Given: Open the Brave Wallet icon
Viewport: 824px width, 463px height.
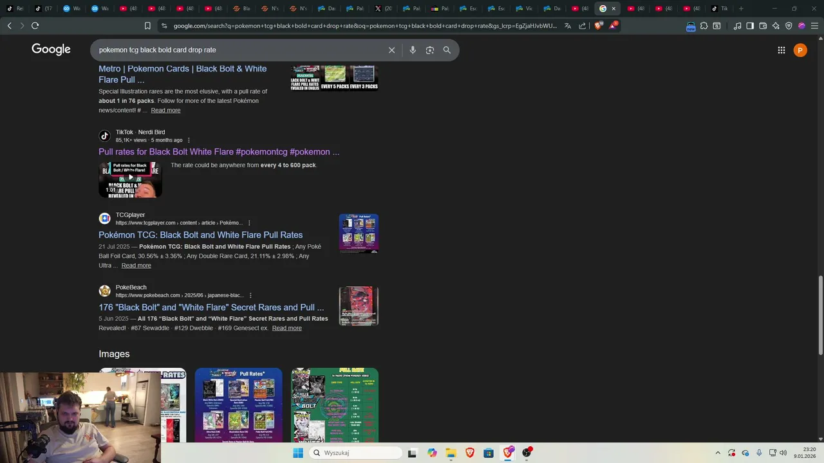Looking at the screenshot, I should pos(763,26).
